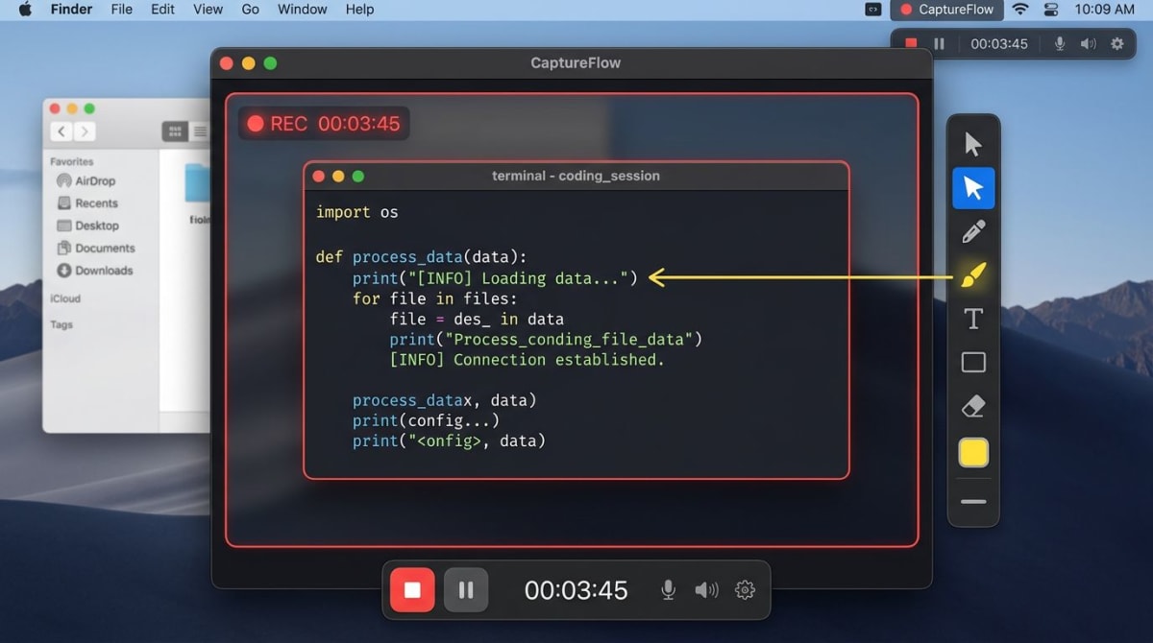The width and height of the screenshot is (1153, 643).
Task: Stop recording with the large red button
Action: tap(412, 590)
